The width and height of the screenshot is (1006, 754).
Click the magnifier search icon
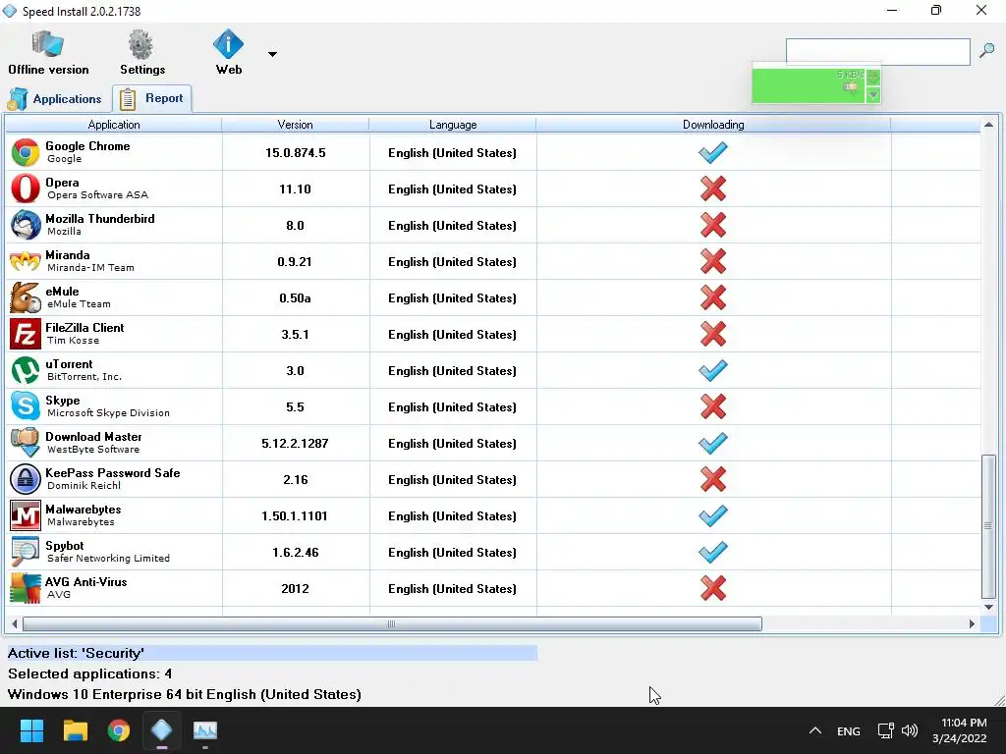(x=986, y=50)
